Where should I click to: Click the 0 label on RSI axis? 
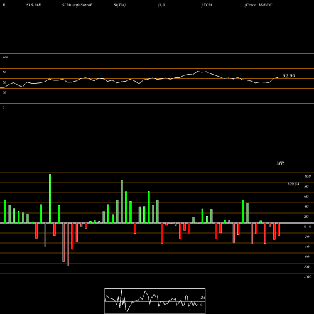pyautogui.click(x=3, y=107)
